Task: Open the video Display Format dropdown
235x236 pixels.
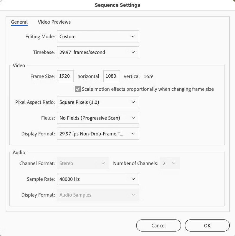Action: 98,134
